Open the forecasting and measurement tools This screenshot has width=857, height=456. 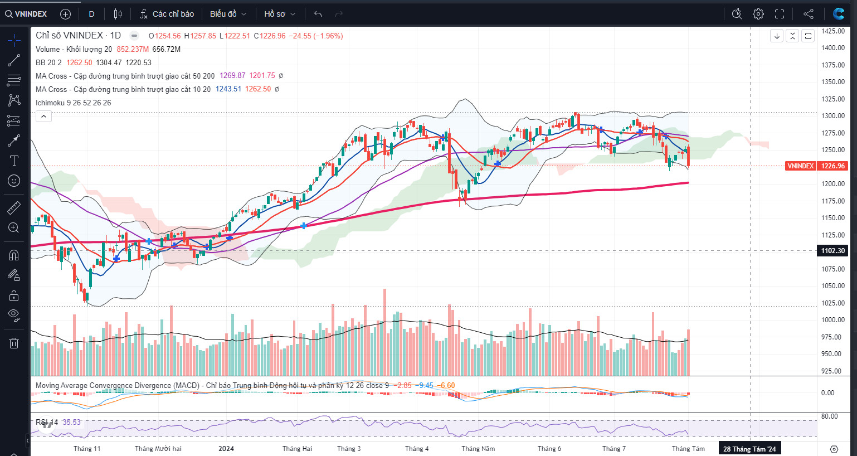(14, 120)
